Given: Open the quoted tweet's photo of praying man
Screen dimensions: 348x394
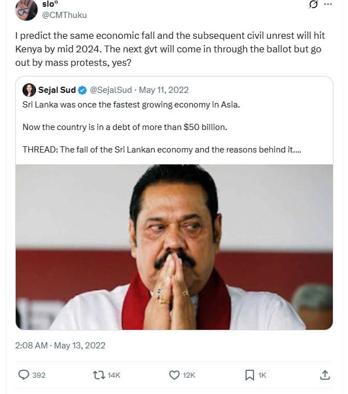Looking at the screenshot, I should tap(174, 247).
